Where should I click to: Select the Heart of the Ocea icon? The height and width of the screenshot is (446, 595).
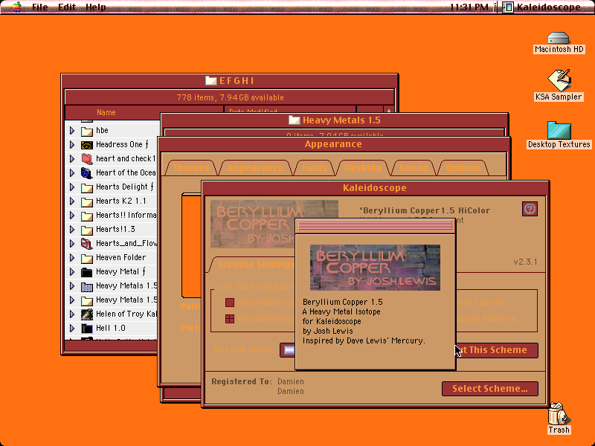pos(87,173)
